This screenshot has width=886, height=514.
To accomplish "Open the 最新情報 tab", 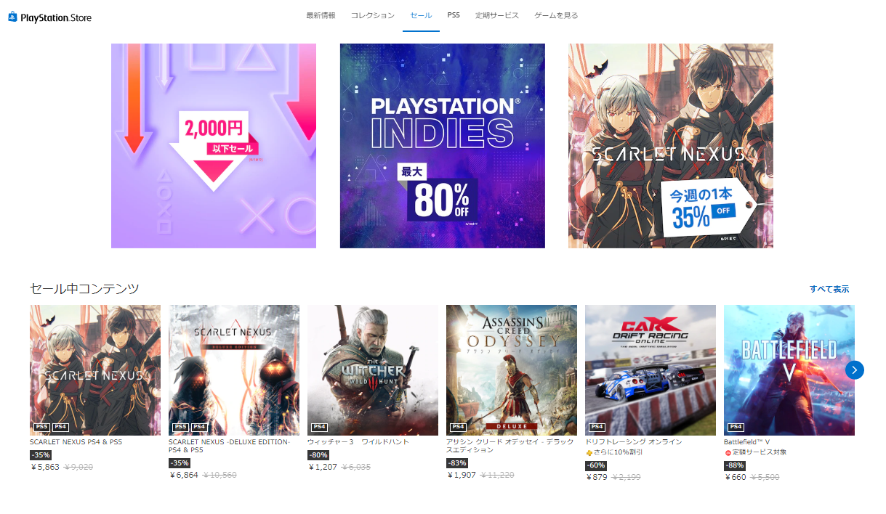I will coord(321,15).
